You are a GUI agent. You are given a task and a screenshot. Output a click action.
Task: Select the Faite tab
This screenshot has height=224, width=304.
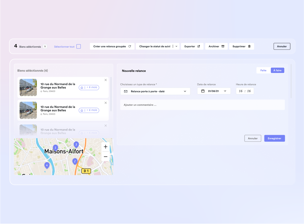pos(263,70)
